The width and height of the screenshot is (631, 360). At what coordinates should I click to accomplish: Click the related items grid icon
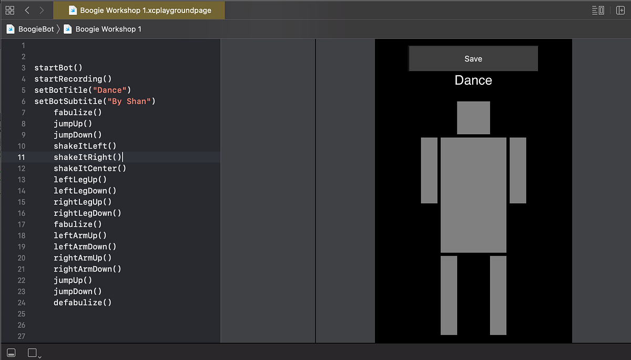pyautogui.click(x=9, y=9)
